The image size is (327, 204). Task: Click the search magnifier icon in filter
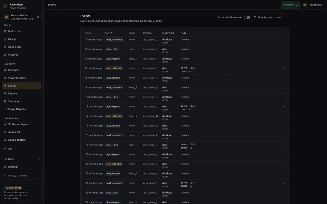[255, 17]
